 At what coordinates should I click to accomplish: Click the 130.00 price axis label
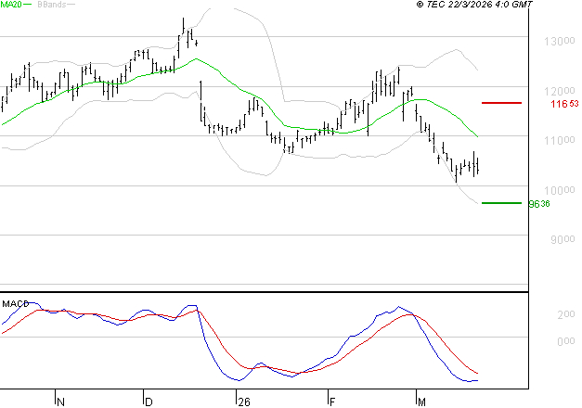[x=560, y=41]
